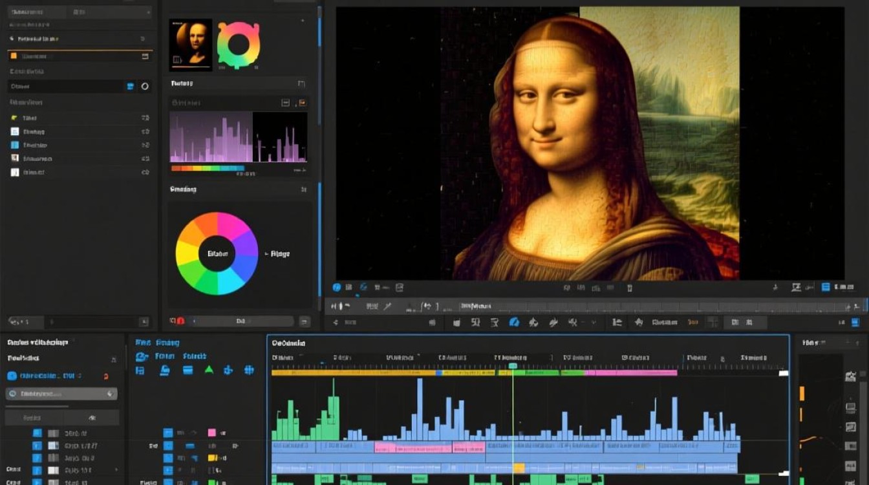869x485 pixels.
Task: Click the blue rounded icon heading the bottom-left project row
Action: point(12,376)
